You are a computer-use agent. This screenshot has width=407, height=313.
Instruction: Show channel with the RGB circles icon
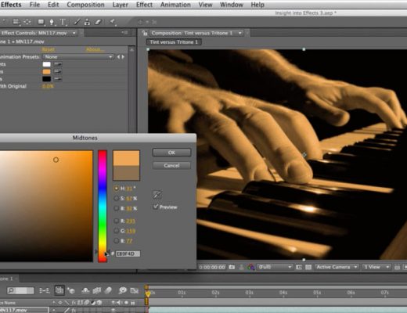[250, 267]
